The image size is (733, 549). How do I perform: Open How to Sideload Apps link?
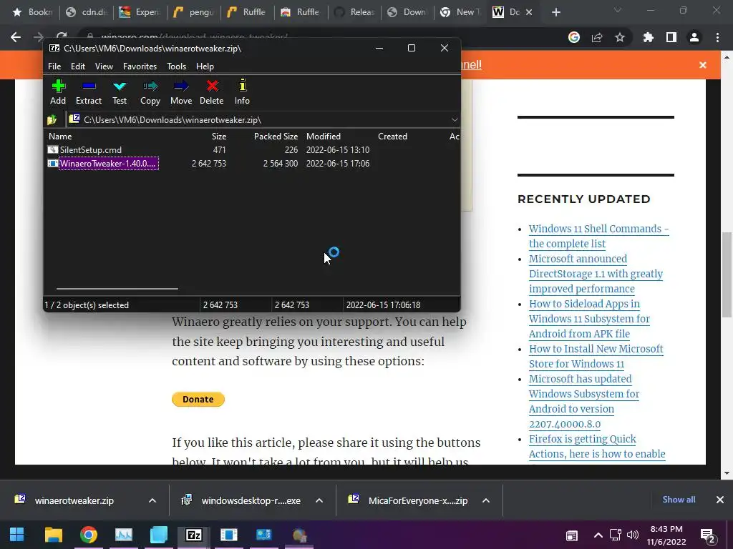[x=590, y=319]
